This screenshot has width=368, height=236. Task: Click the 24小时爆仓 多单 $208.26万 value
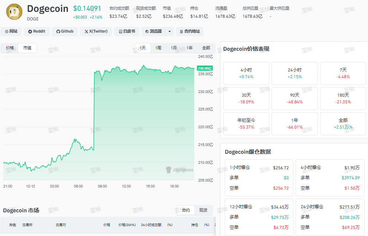(349, 217)
